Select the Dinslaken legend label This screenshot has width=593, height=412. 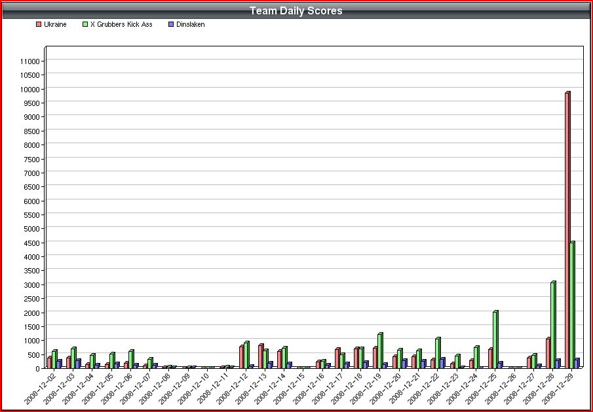tap(190, 25)
